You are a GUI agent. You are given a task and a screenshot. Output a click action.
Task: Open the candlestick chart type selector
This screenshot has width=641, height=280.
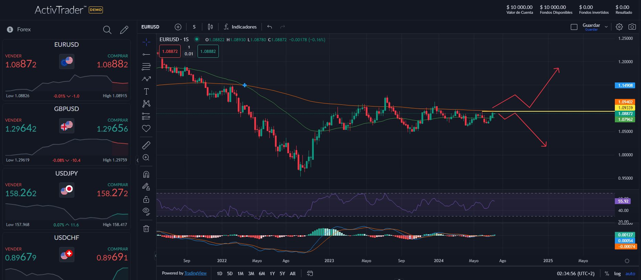[210, 27]
